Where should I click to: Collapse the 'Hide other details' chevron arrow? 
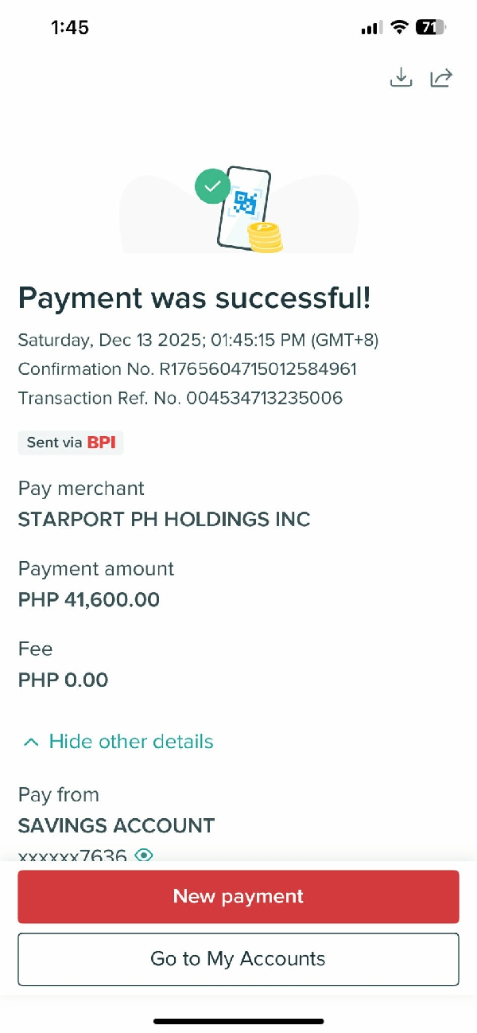(31, 742)
